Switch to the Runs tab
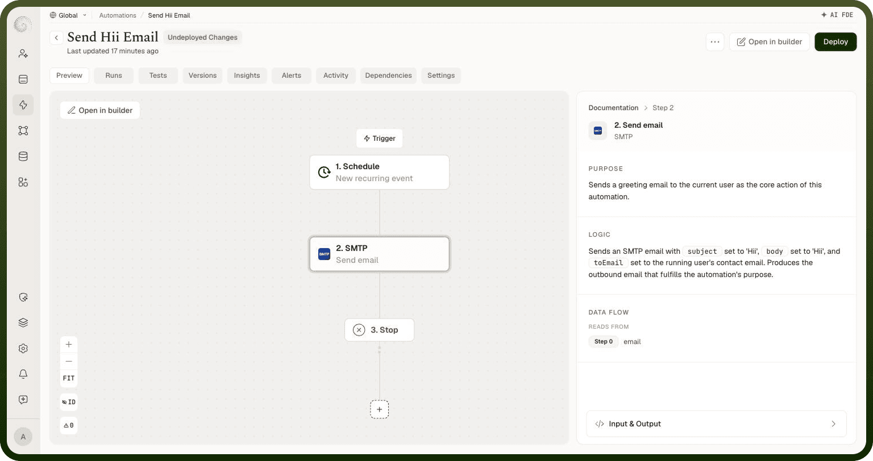Image resolution: width=873 pixels, height=461 pixels. coord(114,76)
